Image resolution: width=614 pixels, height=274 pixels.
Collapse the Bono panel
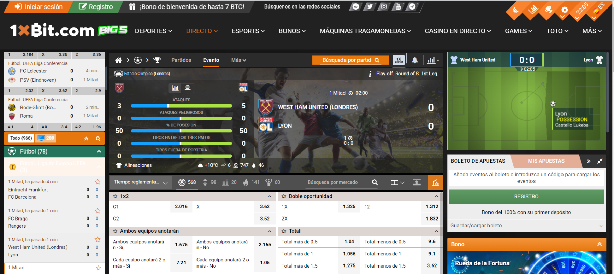(599, 244)
